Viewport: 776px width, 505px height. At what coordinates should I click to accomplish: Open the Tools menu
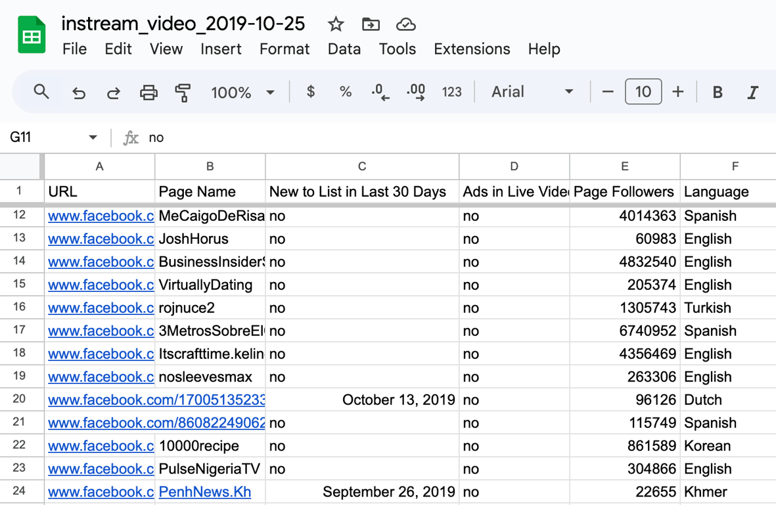[398, 49]
